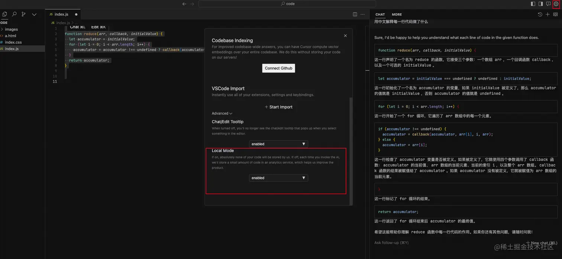Screen dimensions: 562x259
Task: Collapse the Advanced section chevron
Action: 231,113
